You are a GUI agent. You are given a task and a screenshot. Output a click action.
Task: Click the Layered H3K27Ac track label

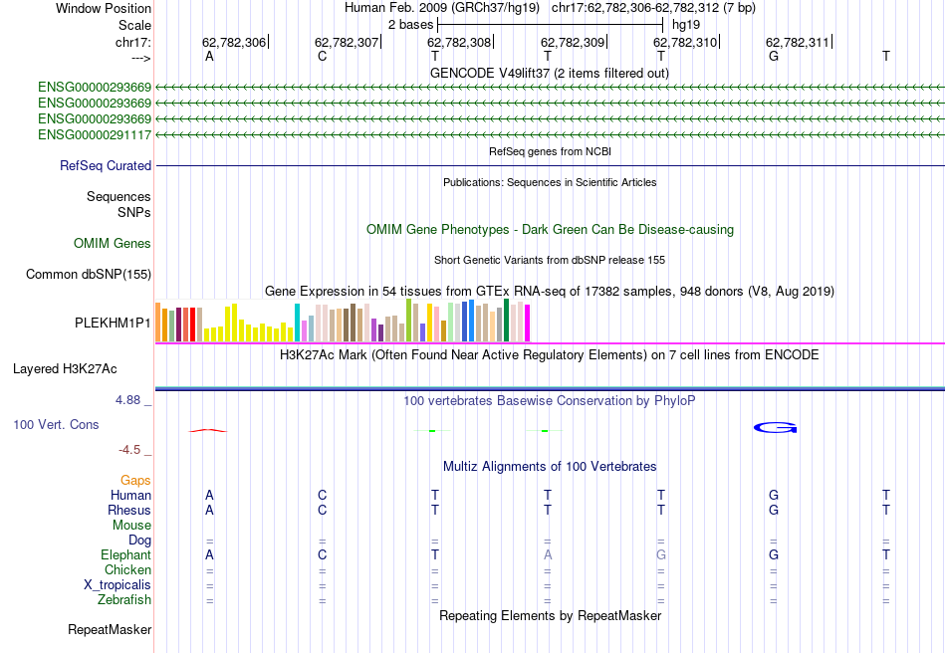click(x=65, y=369)
